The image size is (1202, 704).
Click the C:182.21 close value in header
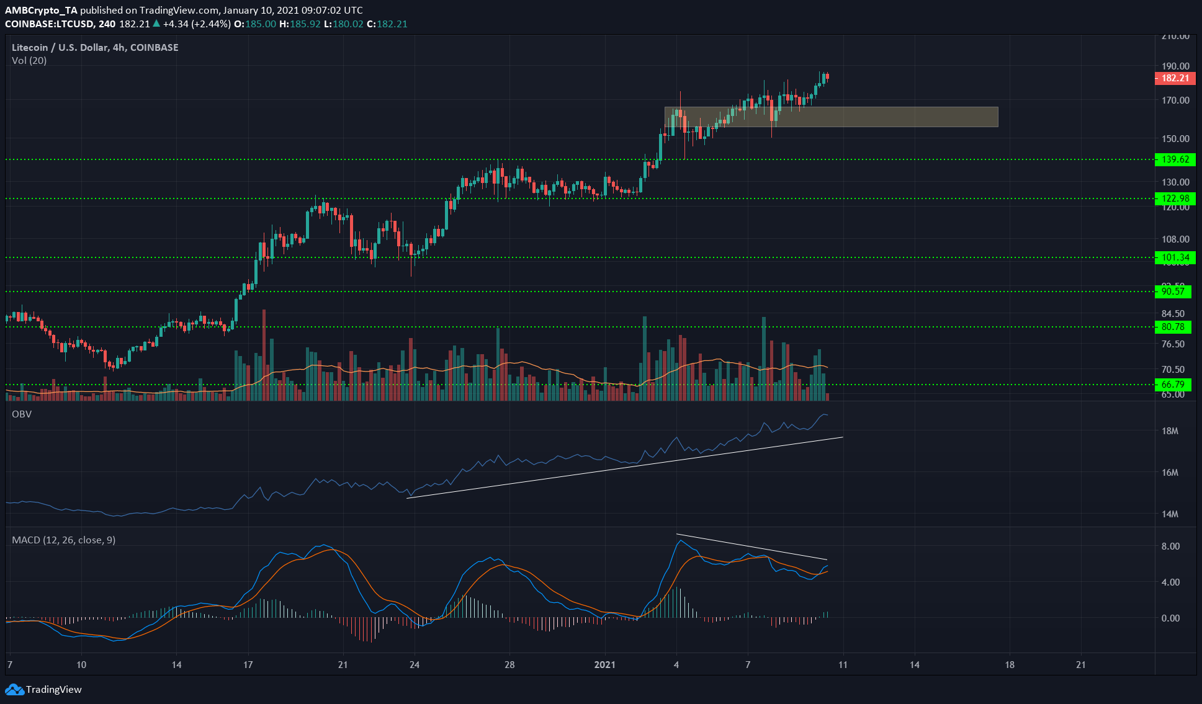387,24
